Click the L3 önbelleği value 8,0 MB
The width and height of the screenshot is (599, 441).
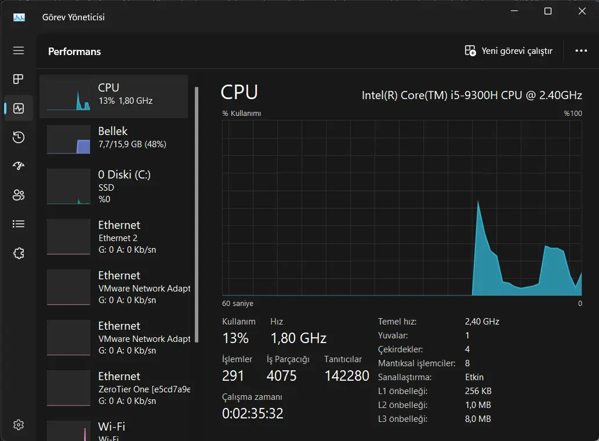[x=478, y=419]
